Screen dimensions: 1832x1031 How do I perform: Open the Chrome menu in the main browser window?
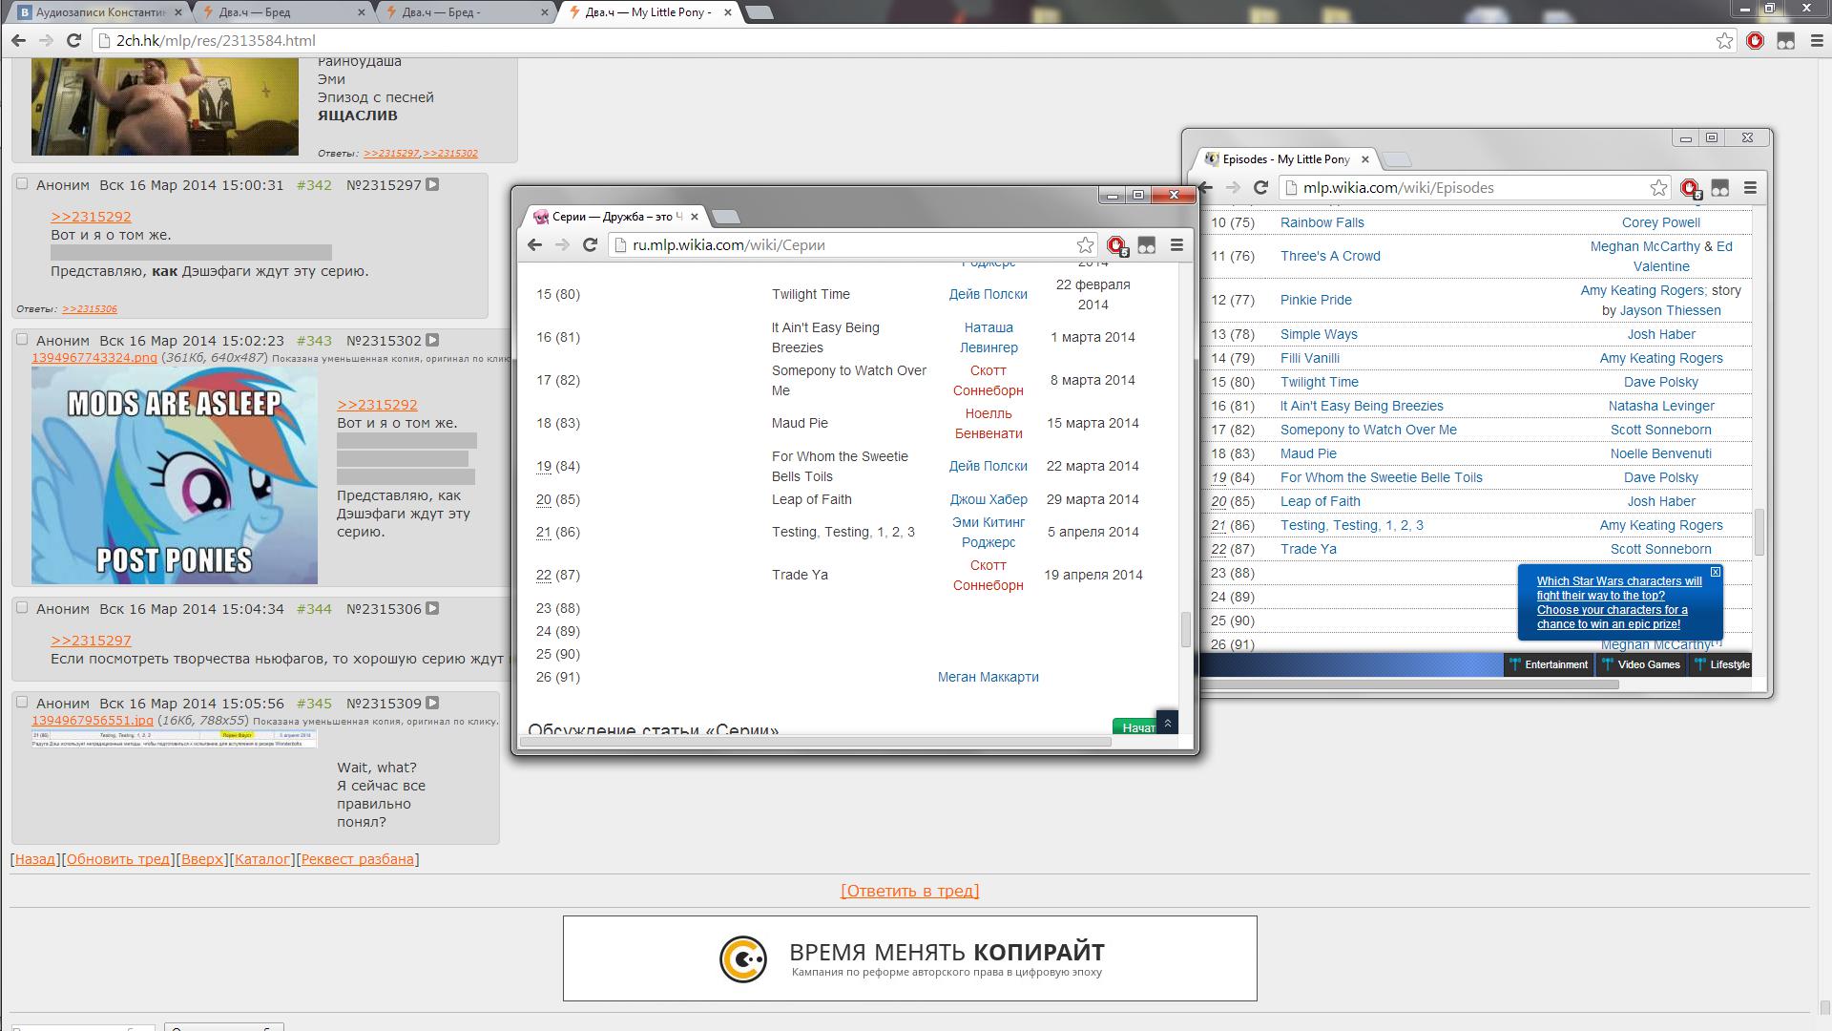tap(1816, 40)
